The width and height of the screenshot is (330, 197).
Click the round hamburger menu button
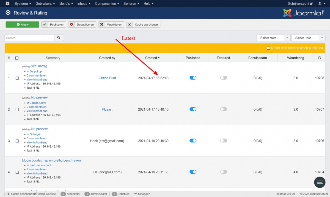coord(320,182)
